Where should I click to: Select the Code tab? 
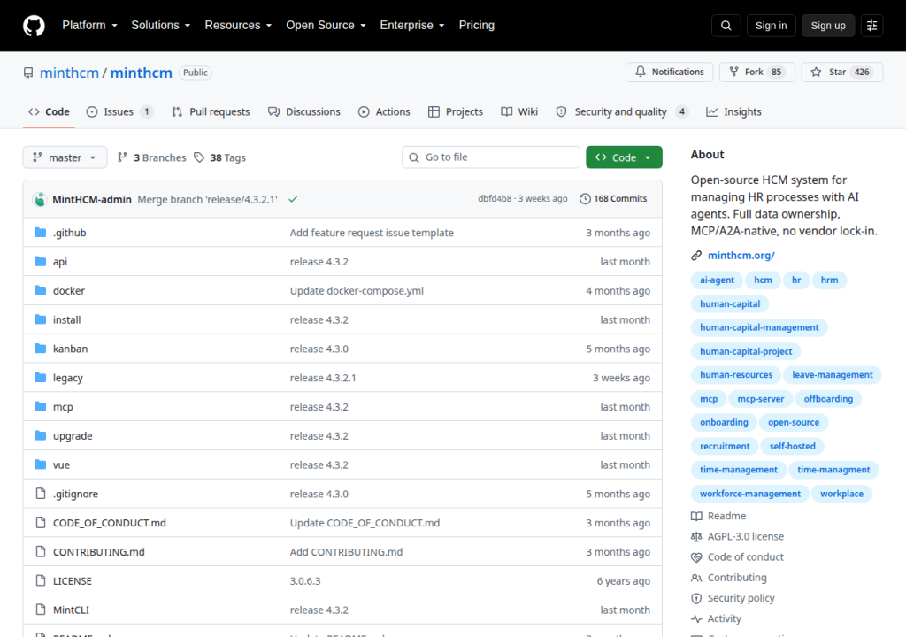coord(50,112)
